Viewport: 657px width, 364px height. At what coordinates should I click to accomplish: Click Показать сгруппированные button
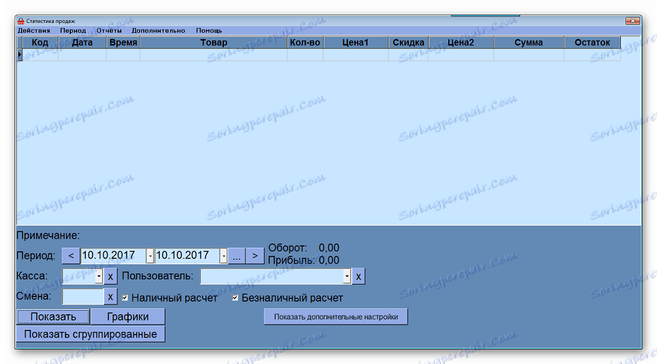(91, 334)
